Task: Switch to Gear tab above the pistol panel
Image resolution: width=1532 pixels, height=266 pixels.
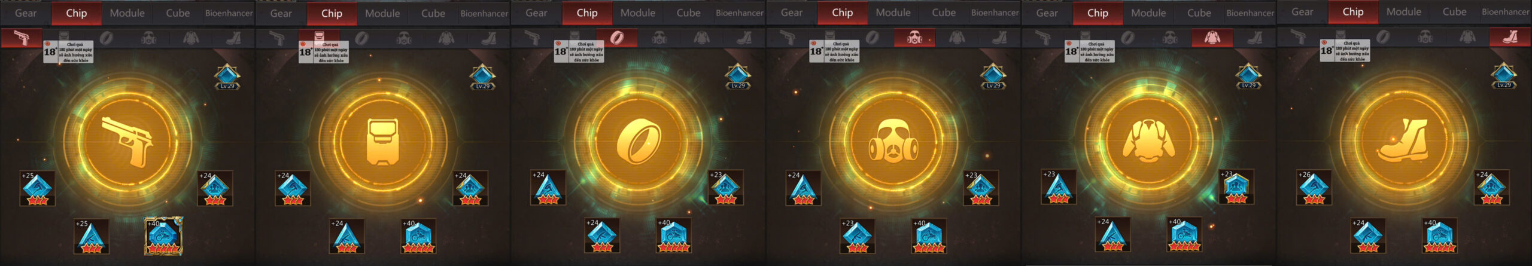Action: point(26,13)
